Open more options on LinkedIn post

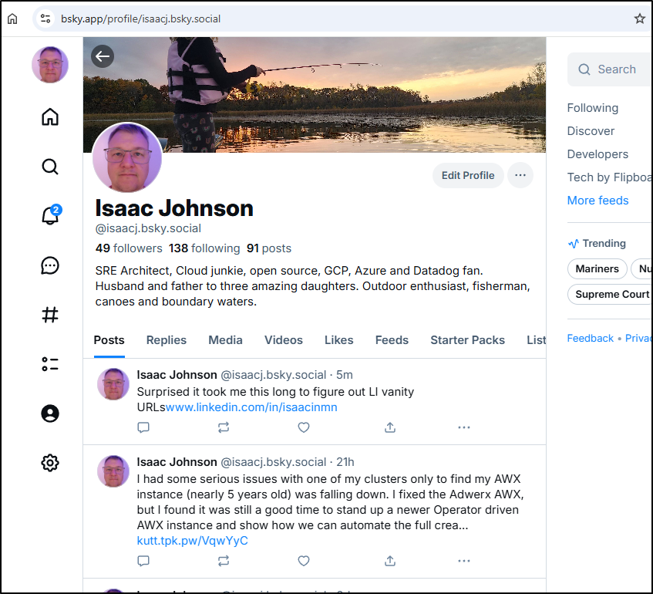tap(463, 427)
